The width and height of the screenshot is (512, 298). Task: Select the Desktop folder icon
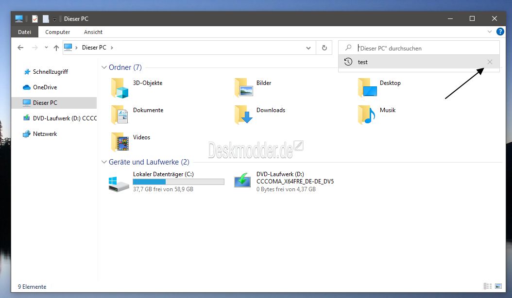[367, 87]
